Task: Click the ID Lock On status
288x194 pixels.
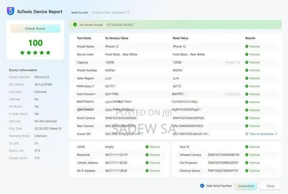Action: (37, 143)
